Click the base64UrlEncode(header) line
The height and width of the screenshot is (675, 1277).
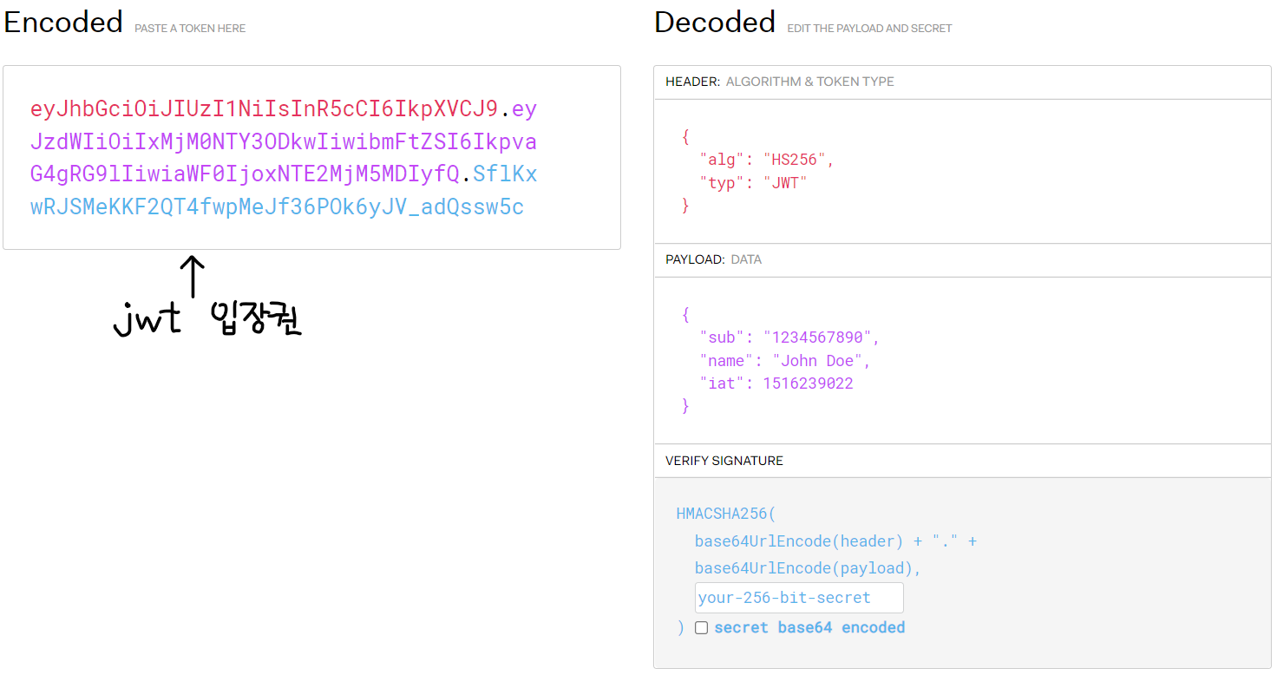(x=835, y=541)
